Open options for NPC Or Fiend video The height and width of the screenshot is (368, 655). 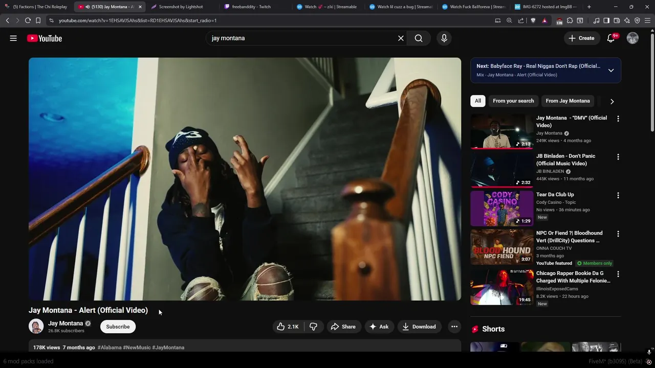pos(618,234)
